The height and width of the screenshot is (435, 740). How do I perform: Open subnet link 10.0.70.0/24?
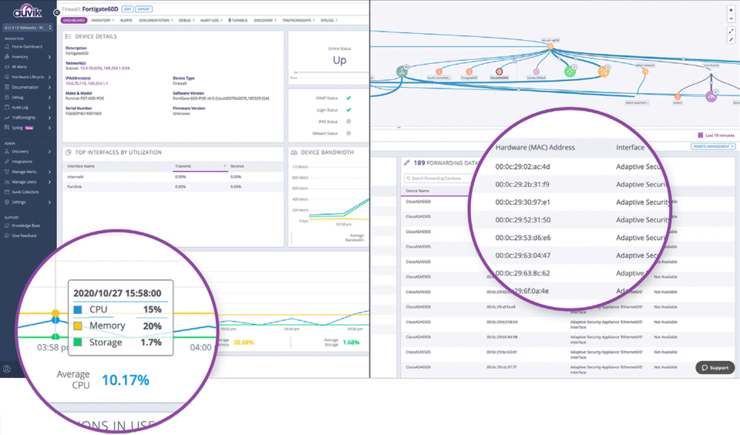pyautogui.click(x=91, y=69)
